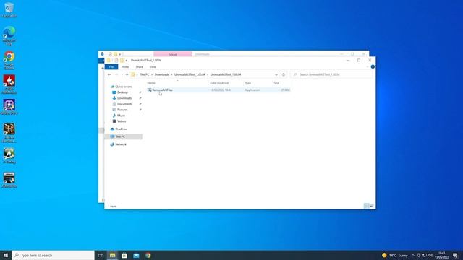The width and height of the screenshot is (463, 260).
Task: Open the notification center icon
Action: 455,255
